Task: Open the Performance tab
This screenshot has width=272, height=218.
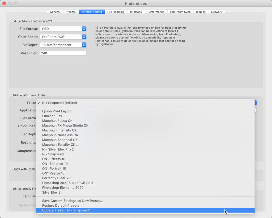Action: point(156,12)
